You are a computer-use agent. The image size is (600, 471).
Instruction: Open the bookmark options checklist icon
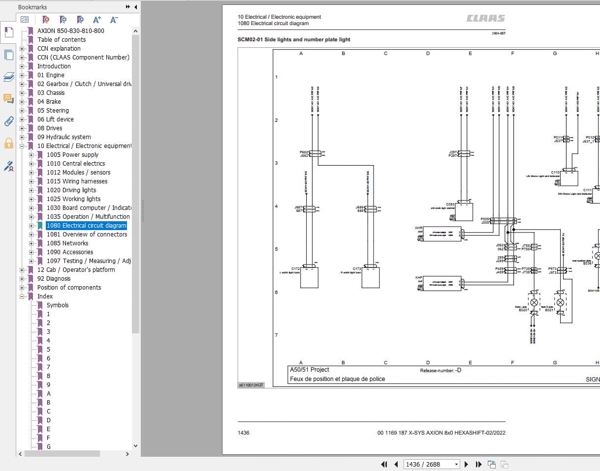[25, 20]
